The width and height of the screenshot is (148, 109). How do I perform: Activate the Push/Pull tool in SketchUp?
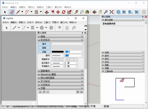pyautogui.click(x=47, y=12)
